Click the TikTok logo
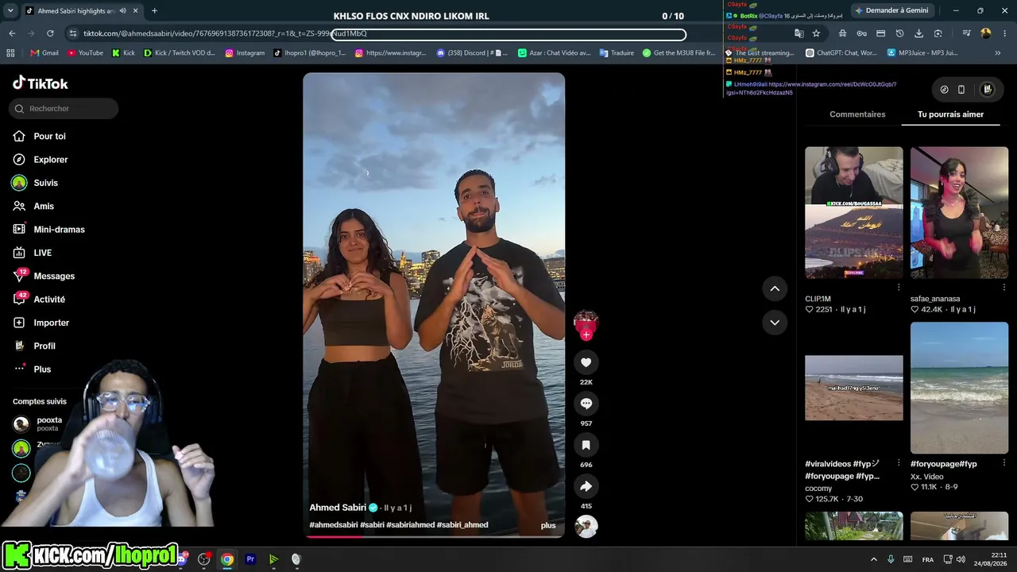1017x572 pixels. [41, 83]
